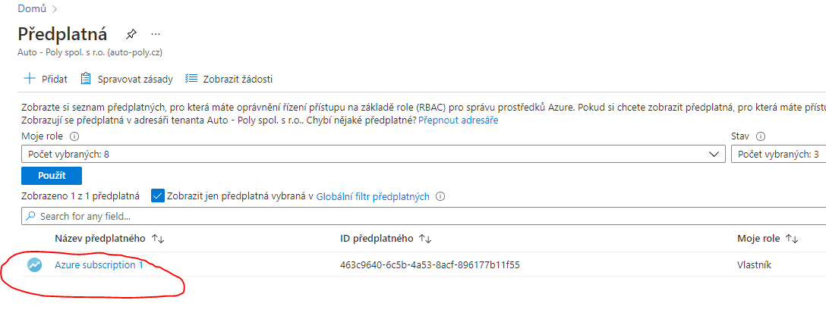Click the Stav info icon
The height and width of the screenshot is (316, 826).
[x=760, y=137]
